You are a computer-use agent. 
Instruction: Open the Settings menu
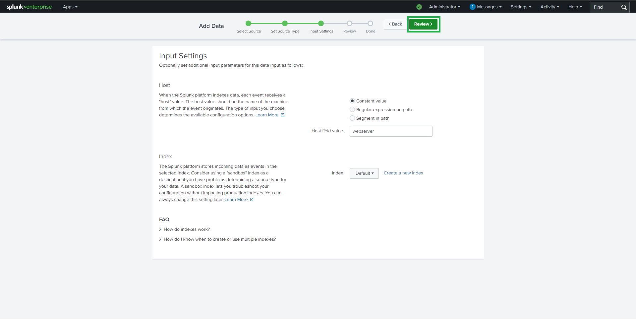[521, 7]
